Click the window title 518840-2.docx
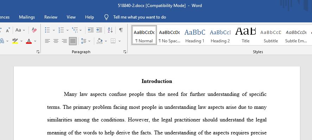The width and height of the screenshot is (312, 140). [131, 6]
